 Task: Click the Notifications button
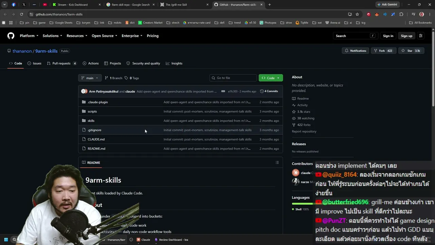[x=355, y=51]
